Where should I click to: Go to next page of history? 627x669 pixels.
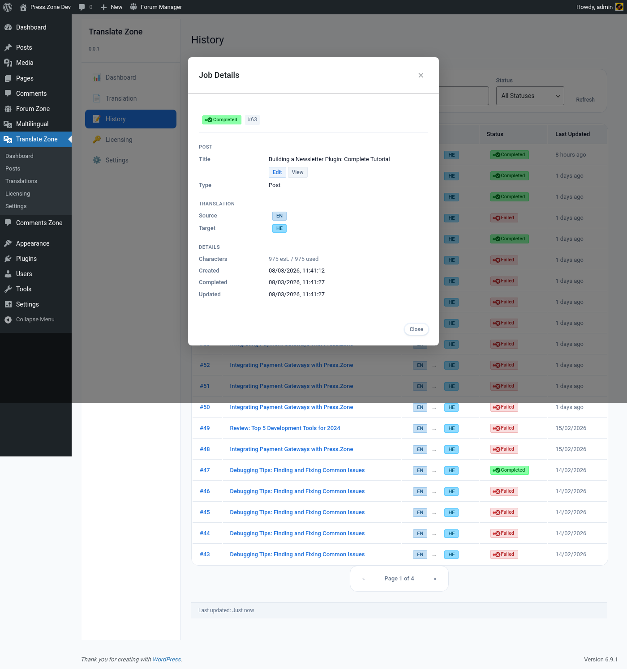435,579
